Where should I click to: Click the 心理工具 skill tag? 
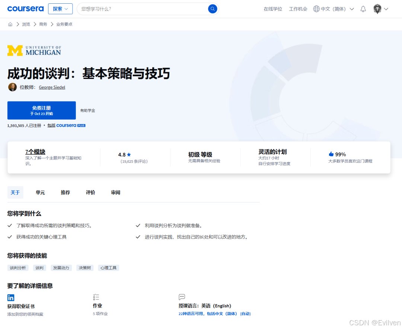(108, 268)
